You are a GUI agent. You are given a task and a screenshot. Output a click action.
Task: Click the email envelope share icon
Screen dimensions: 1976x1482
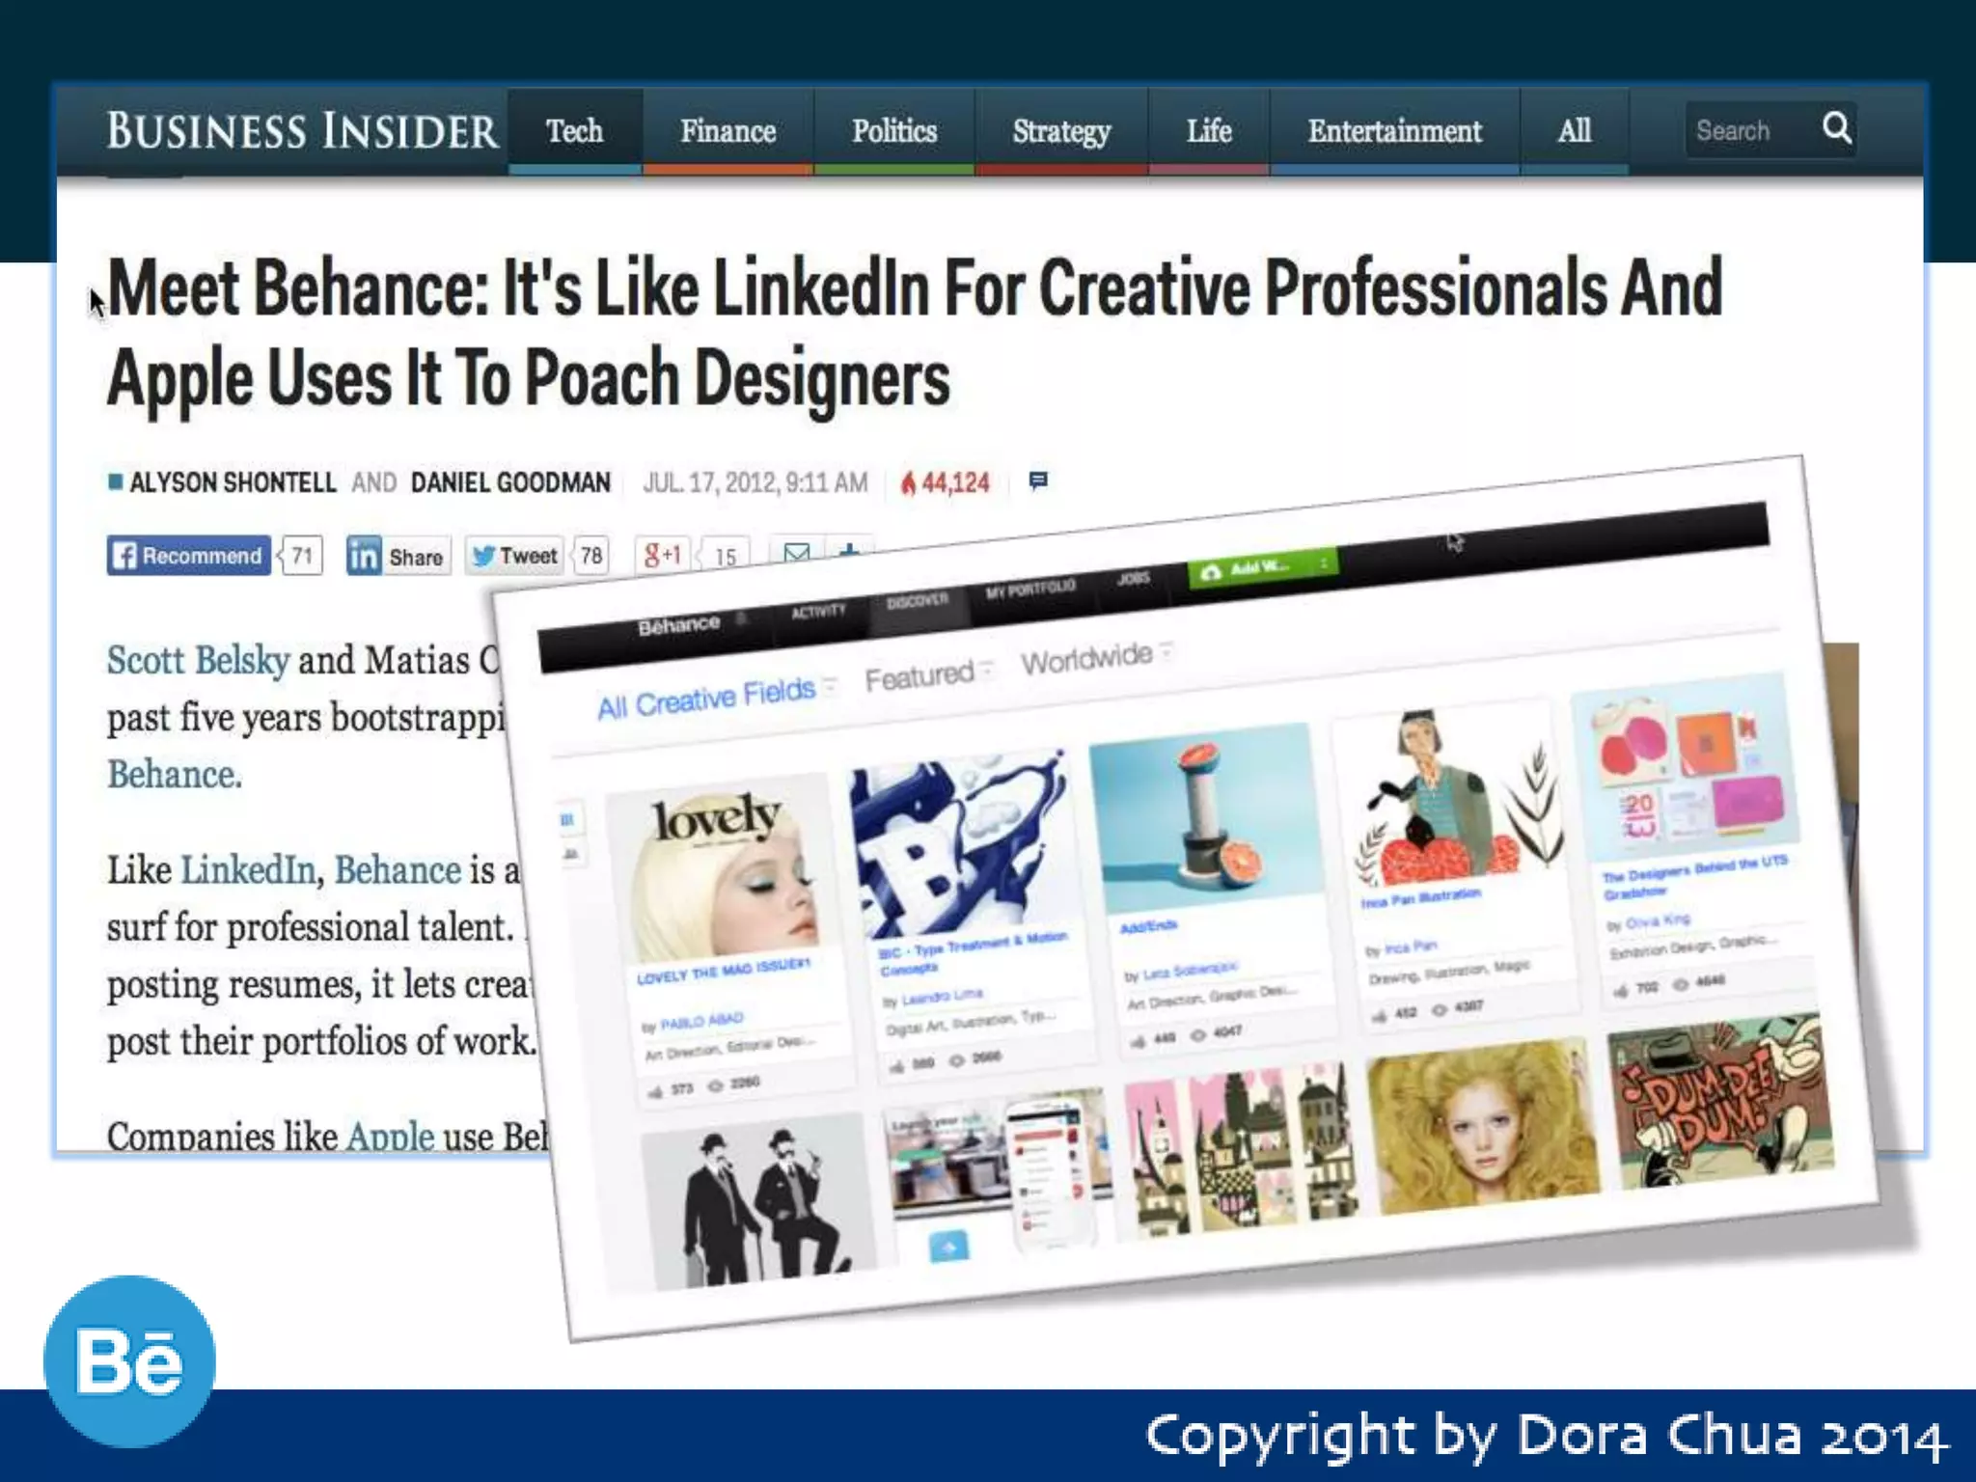pos(796,552)
